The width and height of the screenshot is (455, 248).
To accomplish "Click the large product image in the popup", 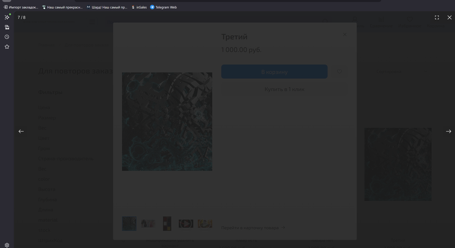I will pos(167,121).
